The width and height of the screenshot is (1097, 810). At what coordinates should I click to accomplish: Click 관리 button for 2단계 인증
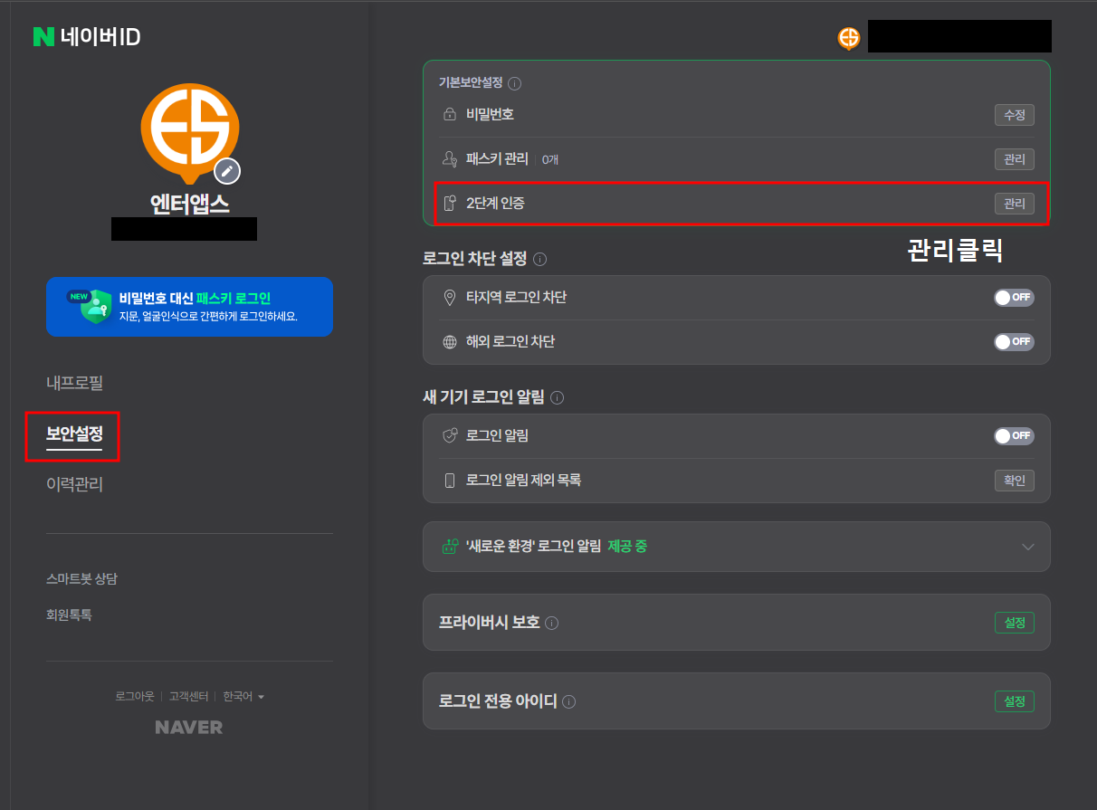click(1014, 204)
